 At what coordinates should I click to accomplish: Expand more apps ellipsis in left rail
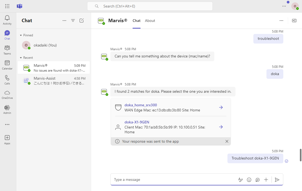7,124
